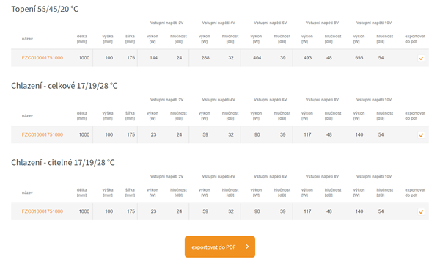Toggle export checkbox in Topení table row

coord(421,58)
